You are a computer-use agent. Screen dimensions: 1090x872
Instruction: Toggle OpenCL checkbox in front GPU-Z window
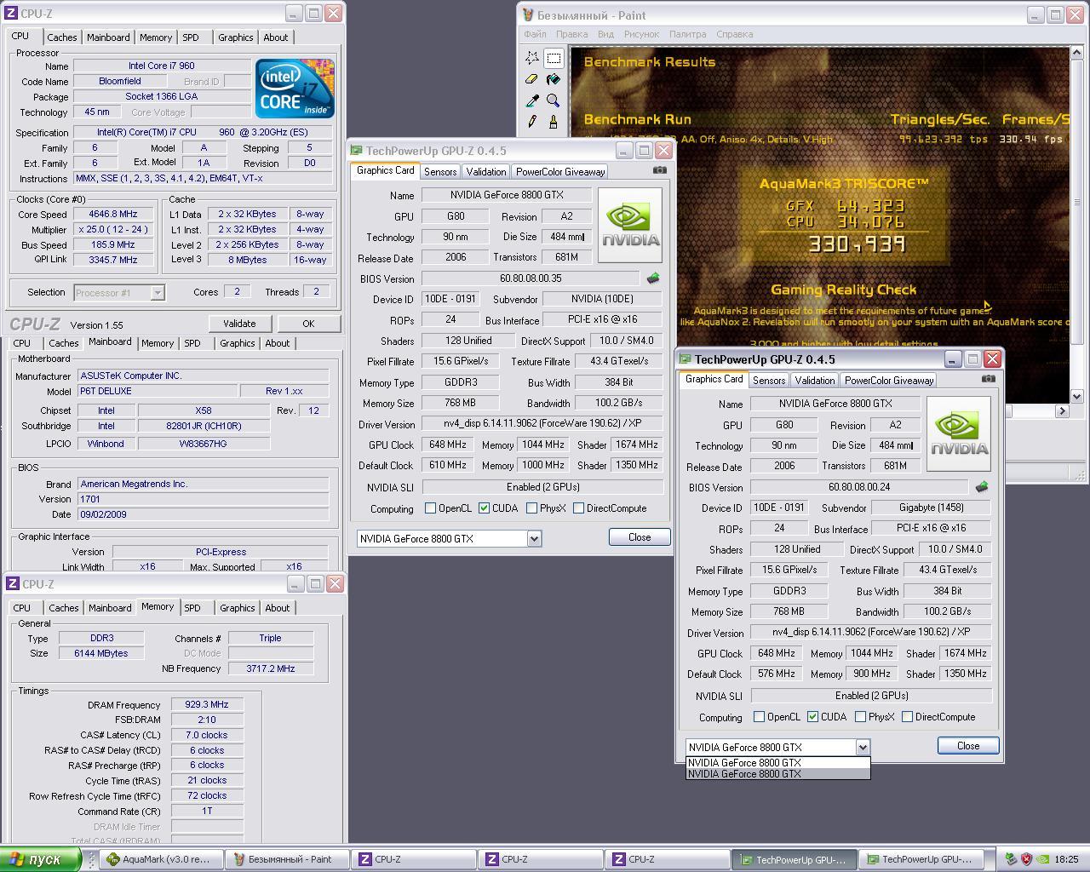(x=759, y=717)
